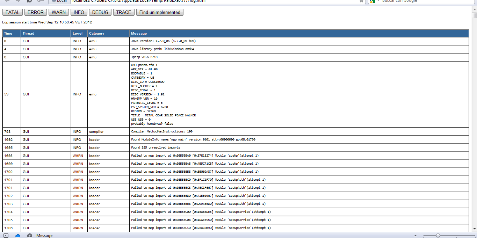The width and height of the screenshot is (477, 238).
Task: Select the 'Found ModuleInfo name' message
Action: pos(193,139)
